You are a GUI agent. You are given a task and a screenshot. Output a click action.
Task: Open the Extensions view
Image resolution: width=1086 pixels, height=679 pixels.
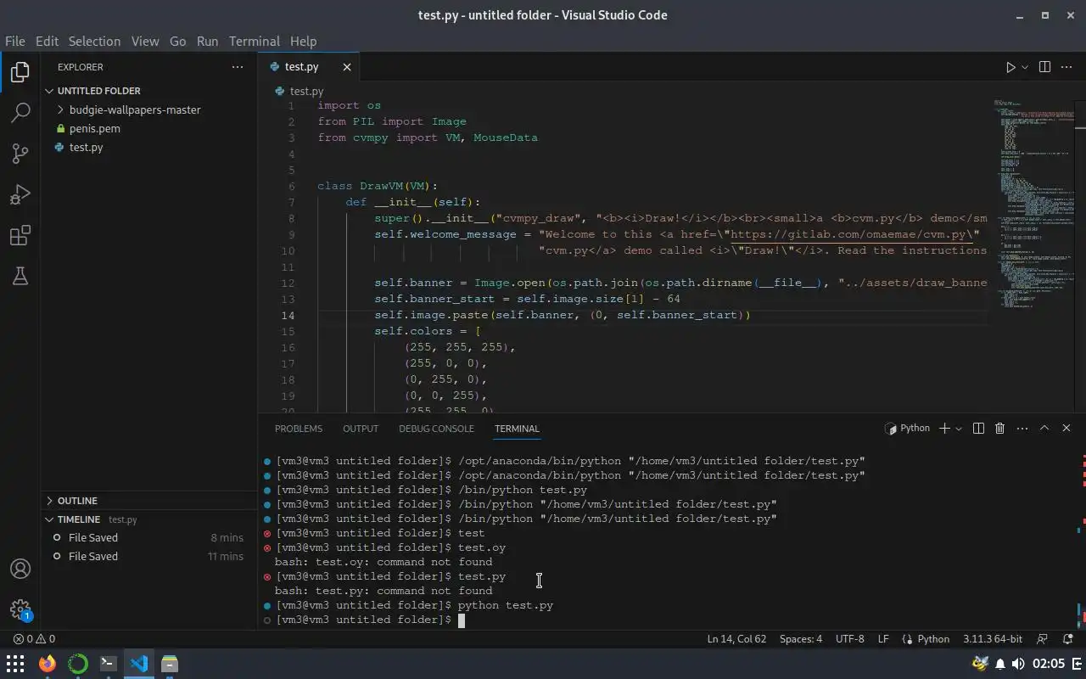pyautogui.click(x=20, y=235)
